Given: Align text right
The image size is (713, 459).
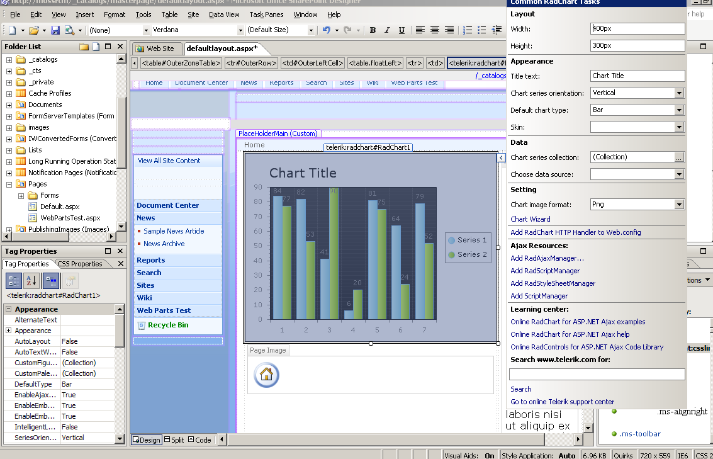Looking at the screenshot, I should (x=449, y=30).
